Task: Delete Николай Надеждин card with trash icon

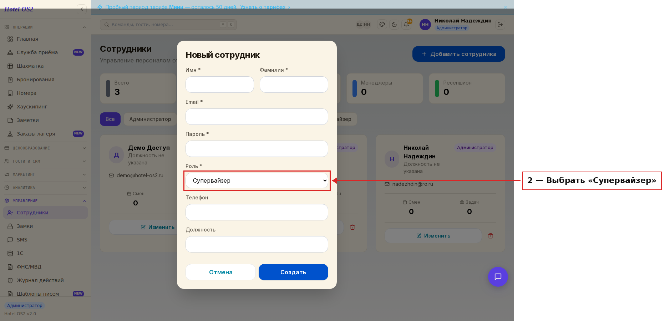Action: click(x=491, y=236)
